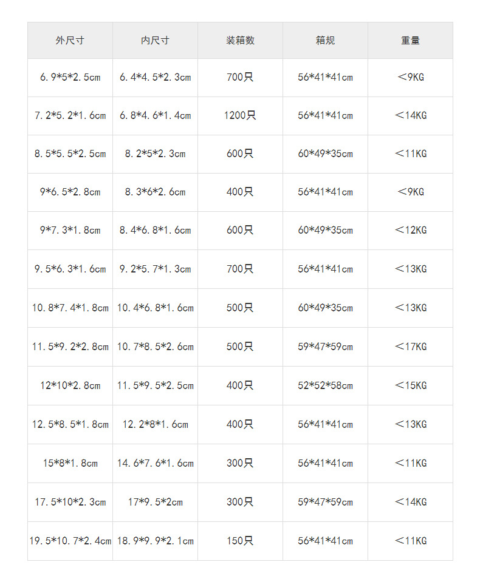Click outer size 17.5*10*2.3cm cell
The image size is (480, 579).
(70, 502)
